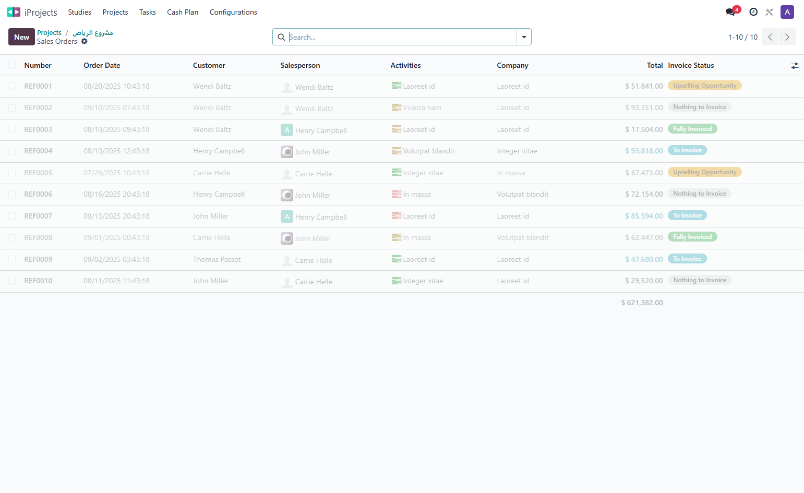This screenshot has height=493, width=804.
Task: Click REF0007 activity icon
Action: [x=397, y=216]
